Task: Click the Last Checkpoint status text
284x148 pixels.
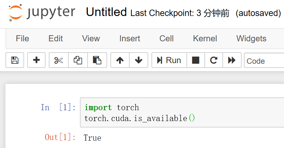Action: [x=180, y=13]
